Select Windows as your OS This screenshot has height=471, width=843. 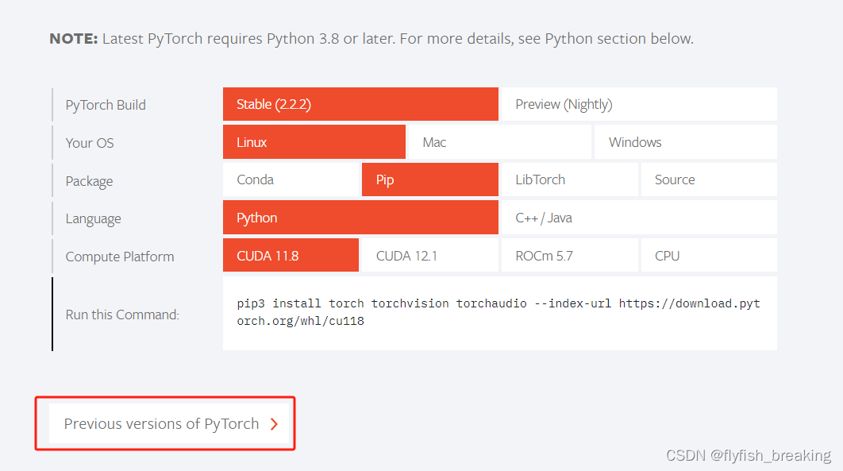684,142
